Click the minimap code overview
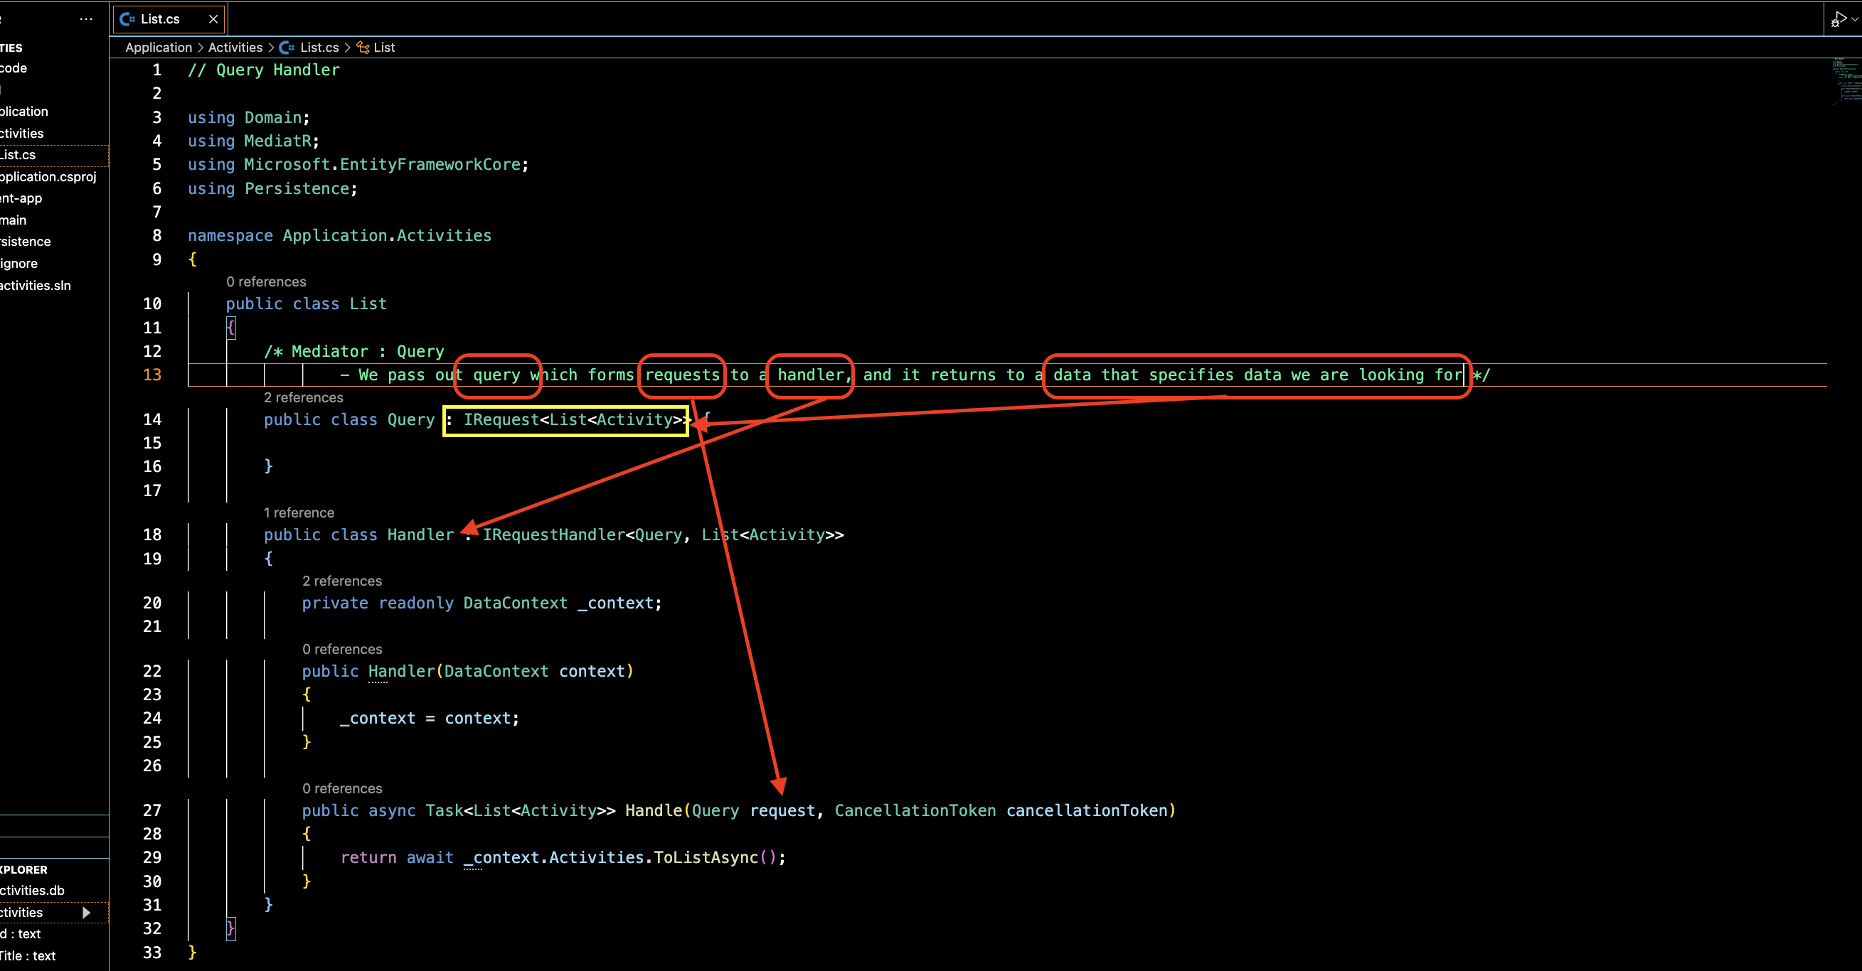Viewport: 1862px width, 971px height. (1846, 81)
